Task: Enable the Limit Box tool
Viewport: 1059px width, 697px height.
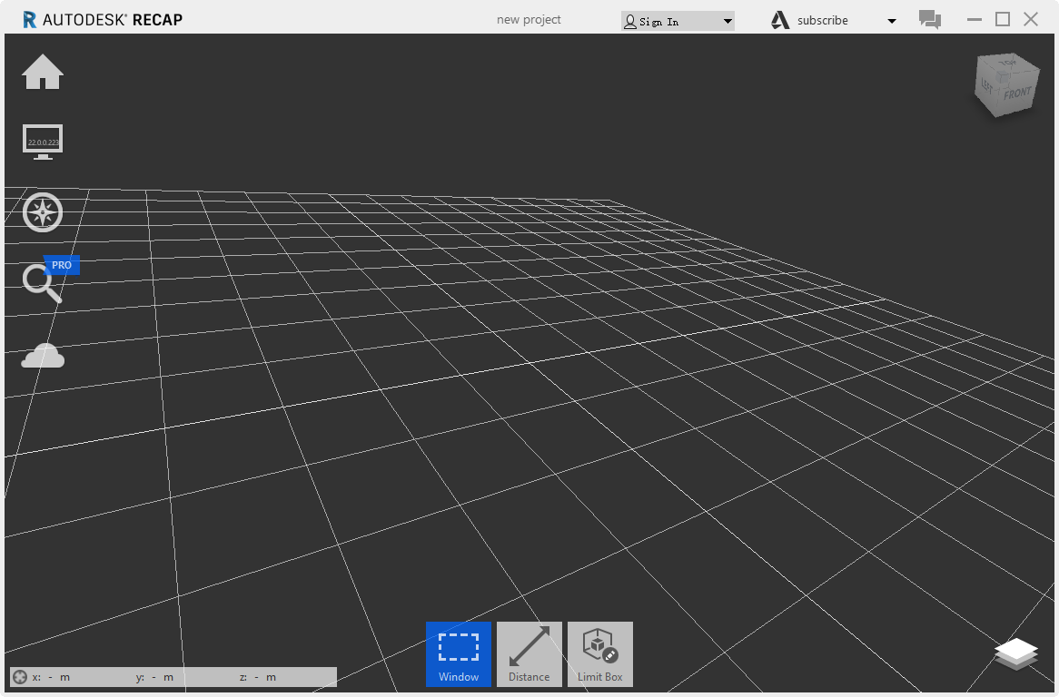Action: tap(600, 653)
